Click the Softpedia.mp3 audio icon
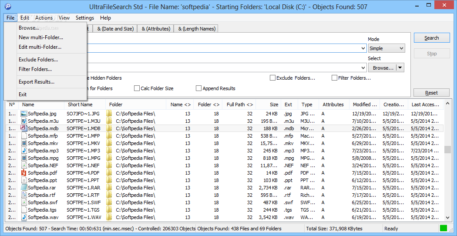457x236 pixels. [x=24, y=151]
